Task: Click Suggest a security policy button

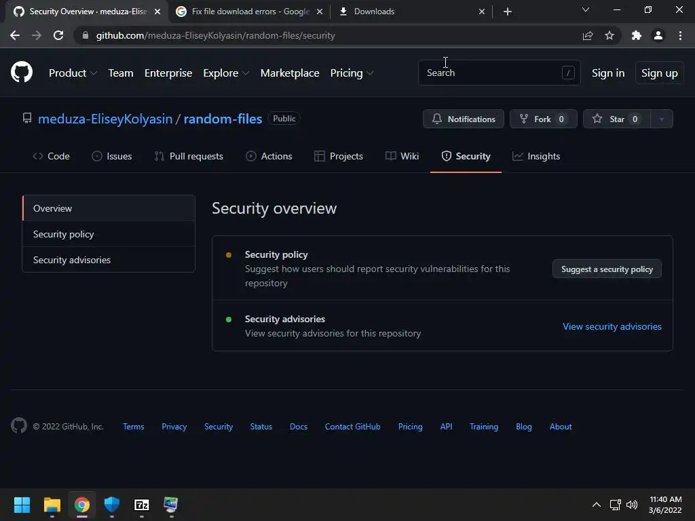Action: [607, 269]
